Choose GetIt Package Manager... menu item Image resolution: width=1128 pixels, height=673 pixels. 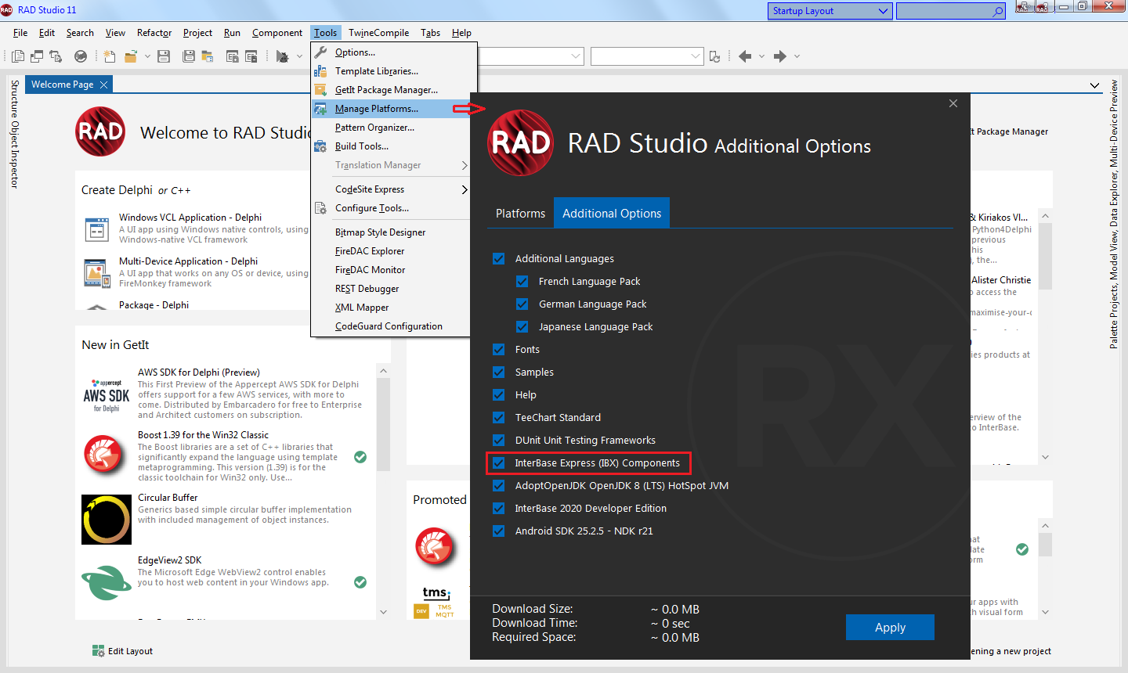click(390, 90)
